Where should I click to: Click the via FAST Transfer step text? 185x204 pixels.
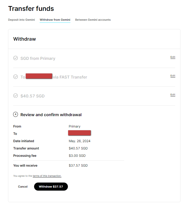(70, 77)
